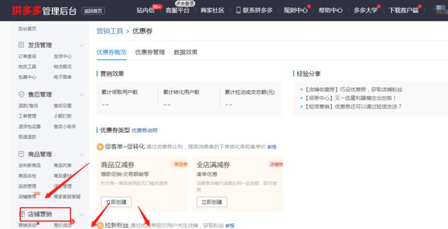Click 营销工具 in the breadcrumb
This screenshot has height=229, width=448.
110,31
